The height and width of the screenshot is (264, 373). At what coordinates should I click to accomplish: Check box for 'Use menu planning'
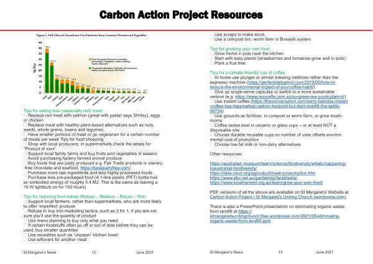pos(25,220)
